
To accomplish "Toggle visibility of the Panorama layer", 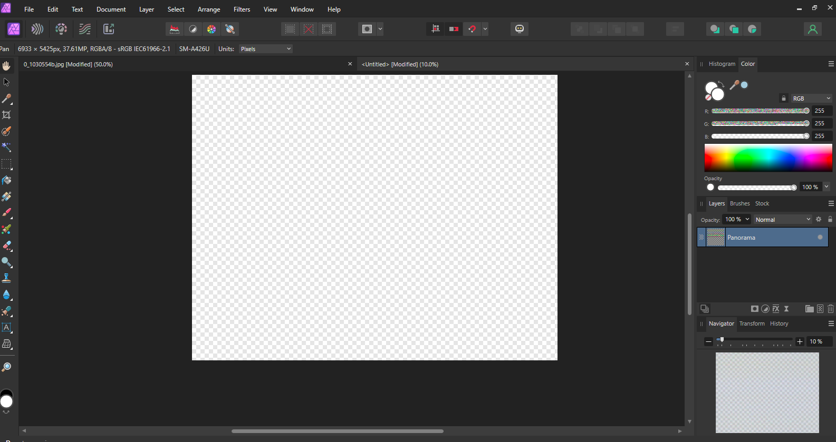I will (x=820, y=237).
